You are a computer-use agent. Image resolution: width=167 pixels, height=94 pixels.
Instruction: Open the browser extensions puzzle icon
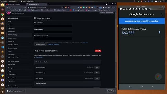coord(103,7)
